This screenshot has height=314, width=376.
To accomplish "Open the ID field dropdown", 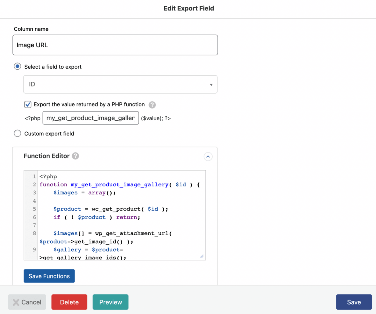I will (120, 84).
